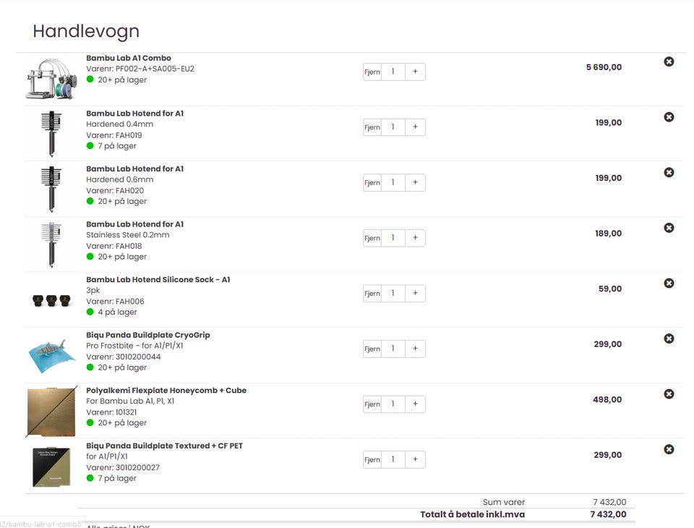Screen dimensions: 694x528
Task: Open blue CryoGrip buildplate image
Action: coord(51,356)
